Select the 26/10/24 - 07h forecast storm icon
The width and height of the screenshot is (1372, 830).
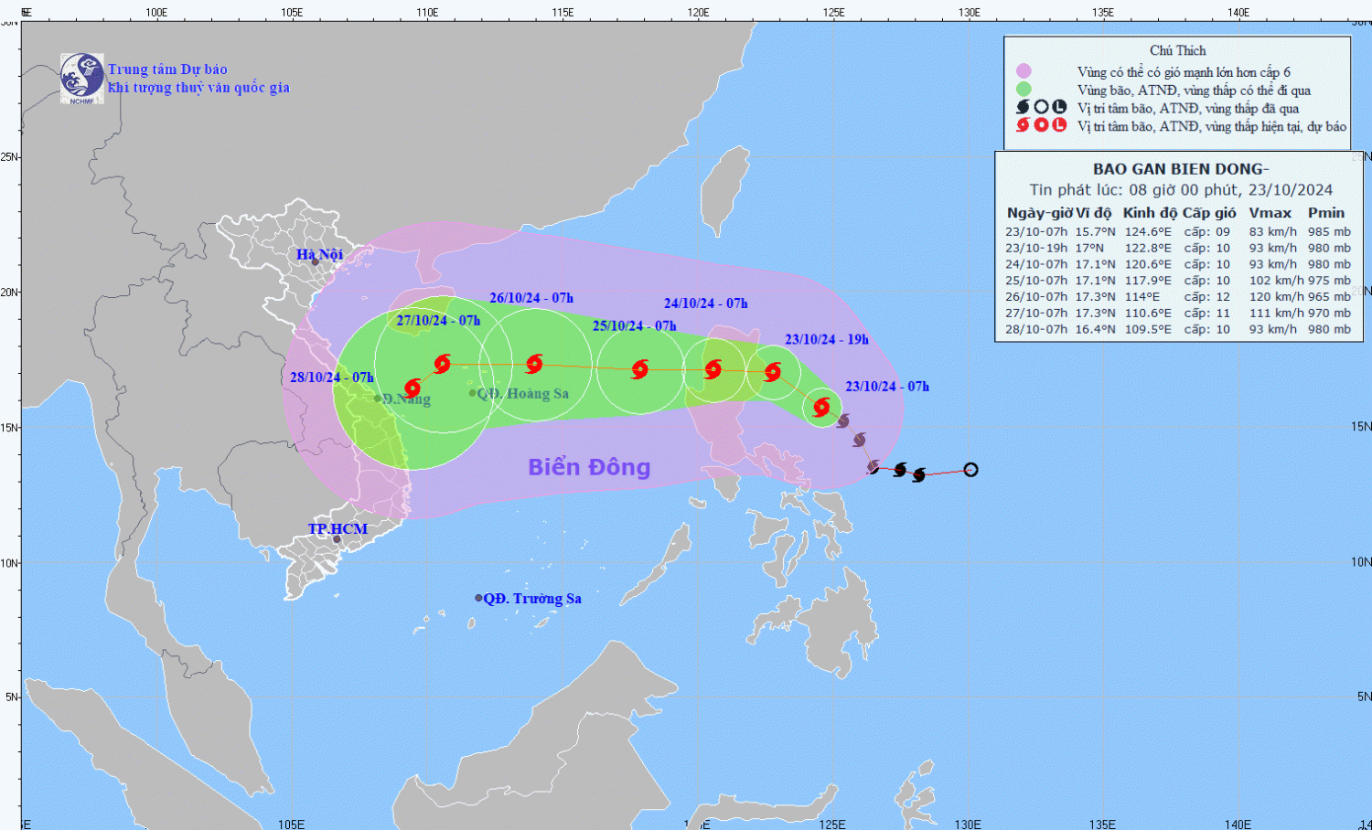535,364
